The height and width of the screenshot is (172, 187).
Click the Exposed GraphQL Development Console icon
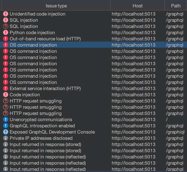coord(6,132)
